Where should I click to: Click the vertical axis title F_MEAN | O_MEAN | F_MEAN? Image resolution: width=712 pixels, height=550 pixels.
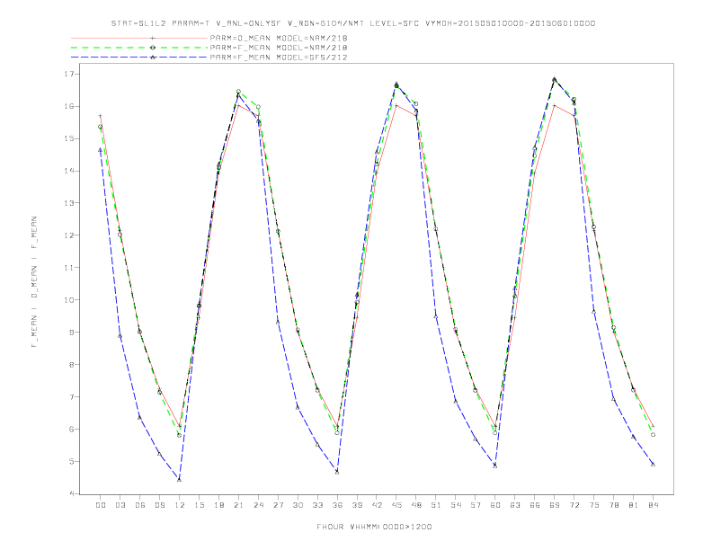tap(34, 282)
